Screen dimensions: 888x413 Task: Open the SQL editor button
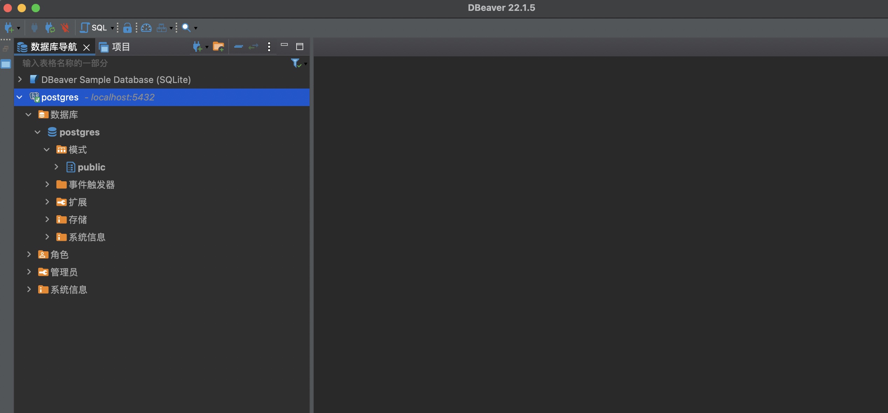[93, 28]
